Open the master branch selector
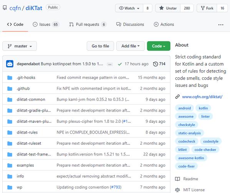 20,46
